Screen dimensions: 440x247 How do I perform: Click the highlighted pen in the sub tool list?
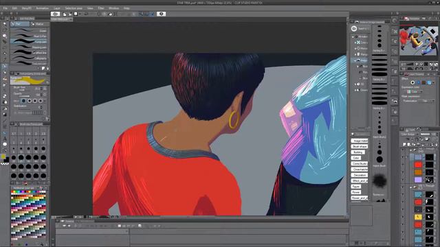point(29,41)
